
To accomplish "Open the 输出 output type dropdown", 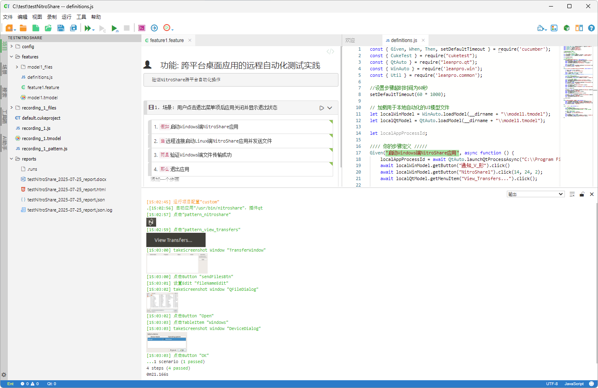I will pyautogui.click(x=535, y=194).
